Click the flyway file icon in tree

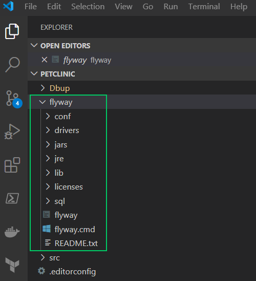point(47,215)
